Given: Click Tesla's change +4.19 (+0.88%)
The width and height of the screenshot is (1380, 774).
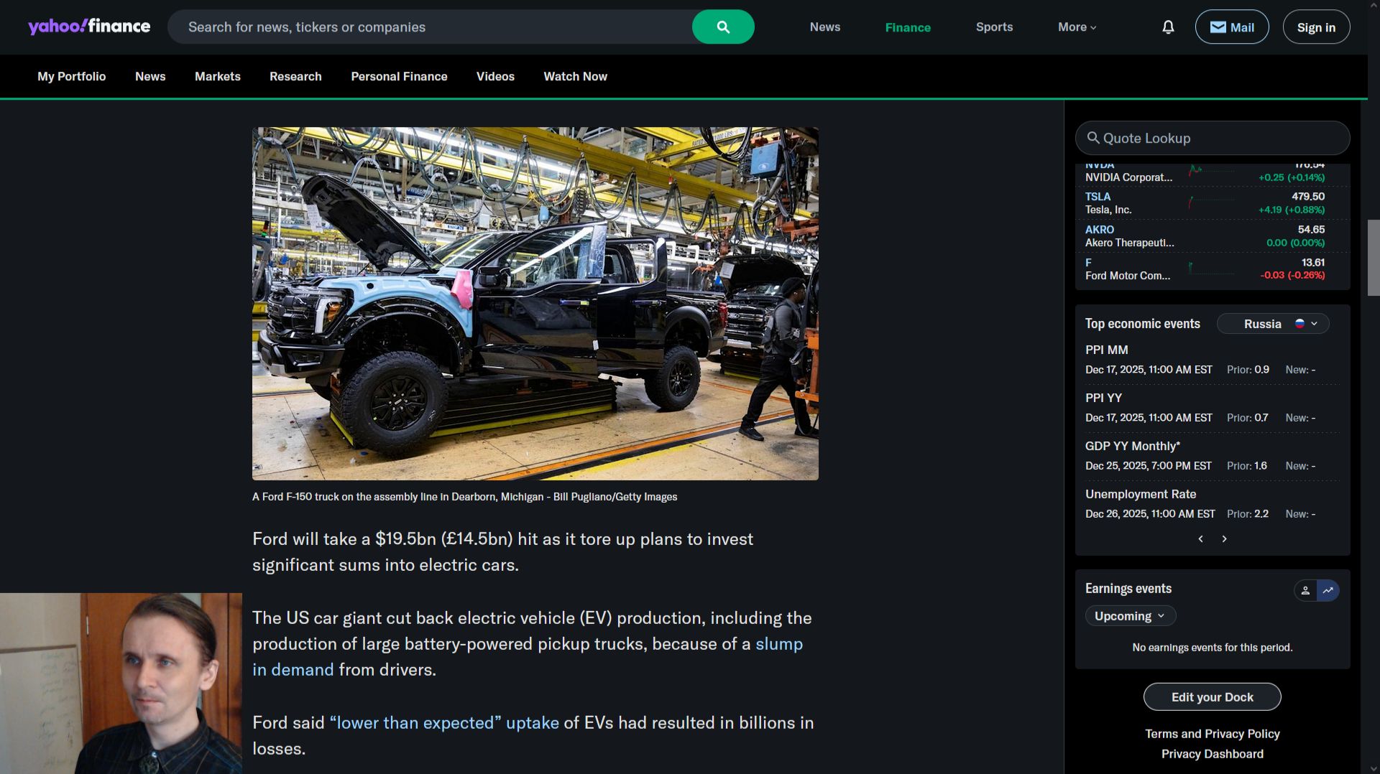Looking at the screenshot, I should [1292, 210].
